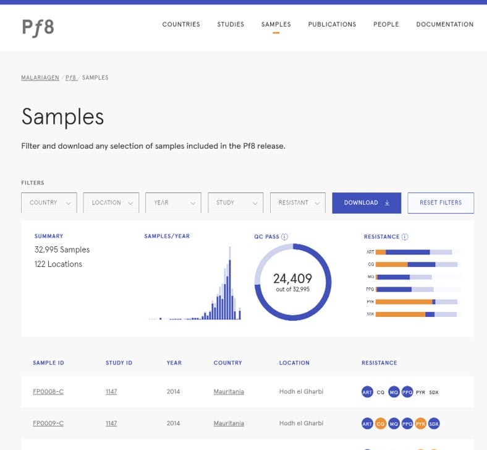Click MQ badge in FP0008-C row
This screenshot has width=487, height=450.
(x=394, y=392)
